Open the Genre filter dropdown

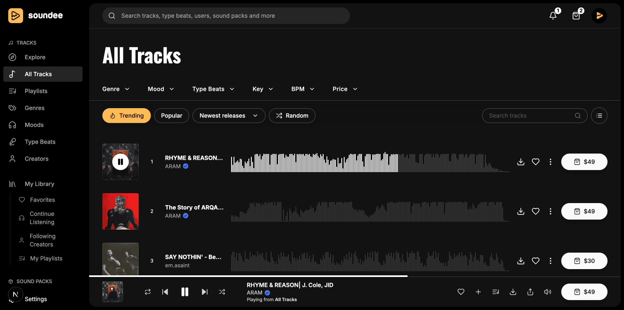[116, 89]
